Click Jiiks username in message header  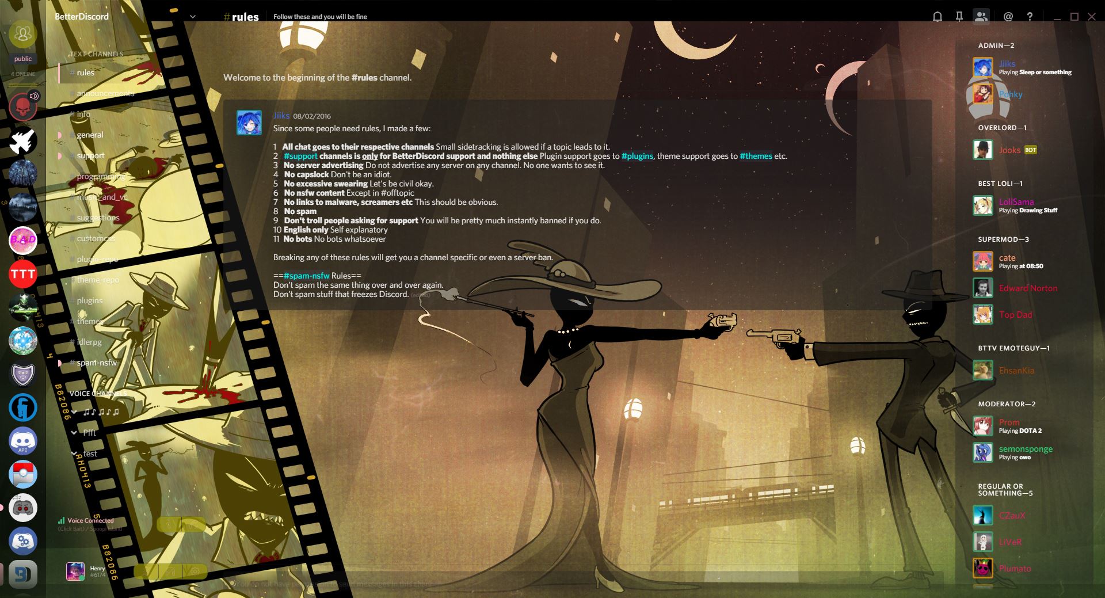click(x=281, y=116)
